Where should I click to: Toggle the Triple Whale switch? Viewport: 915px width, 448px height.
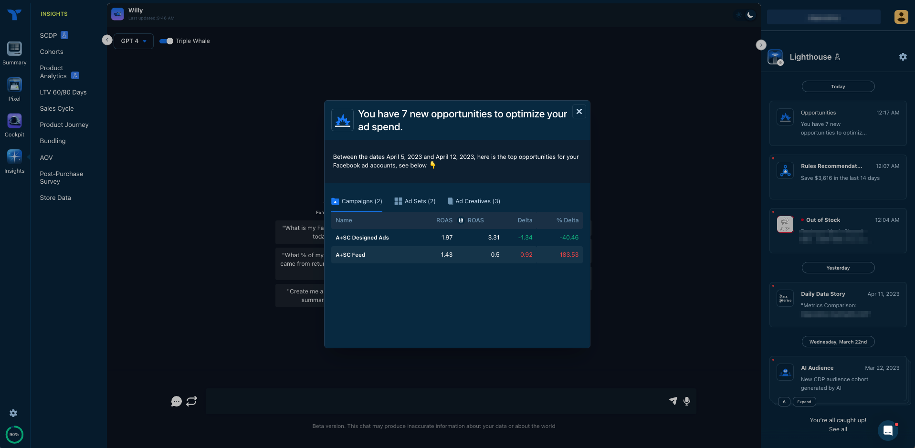tap(166, 41)
